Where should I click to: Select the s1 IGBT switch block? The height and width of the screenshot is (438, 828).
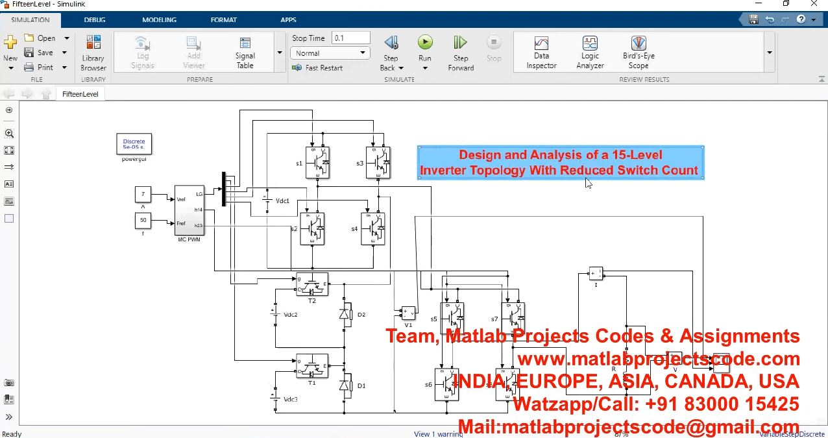317,162
